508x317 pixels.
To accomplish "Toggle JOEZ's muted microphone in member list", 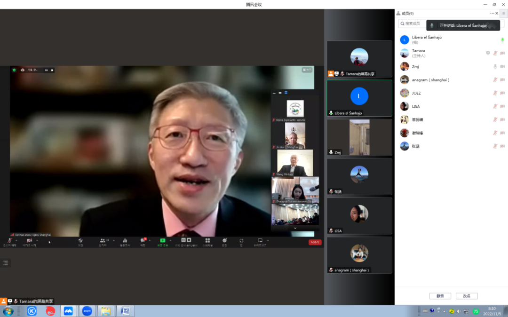I will pyautogui.click(x=495, y=93).
